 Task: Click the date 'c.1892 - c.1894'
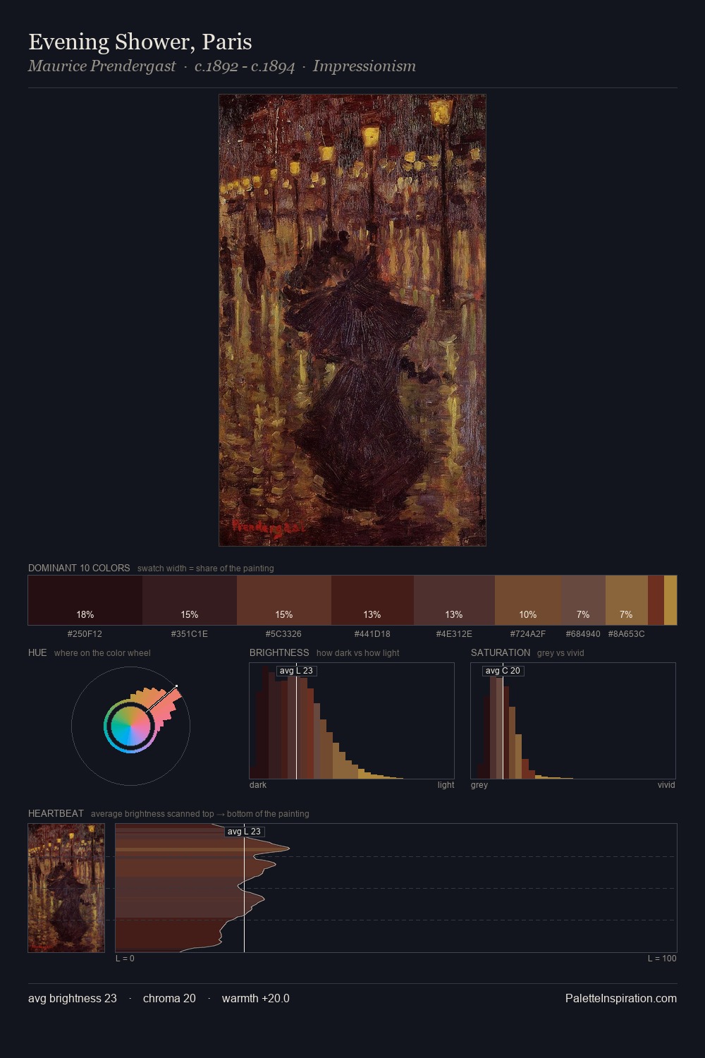click(x=245, y=66)
